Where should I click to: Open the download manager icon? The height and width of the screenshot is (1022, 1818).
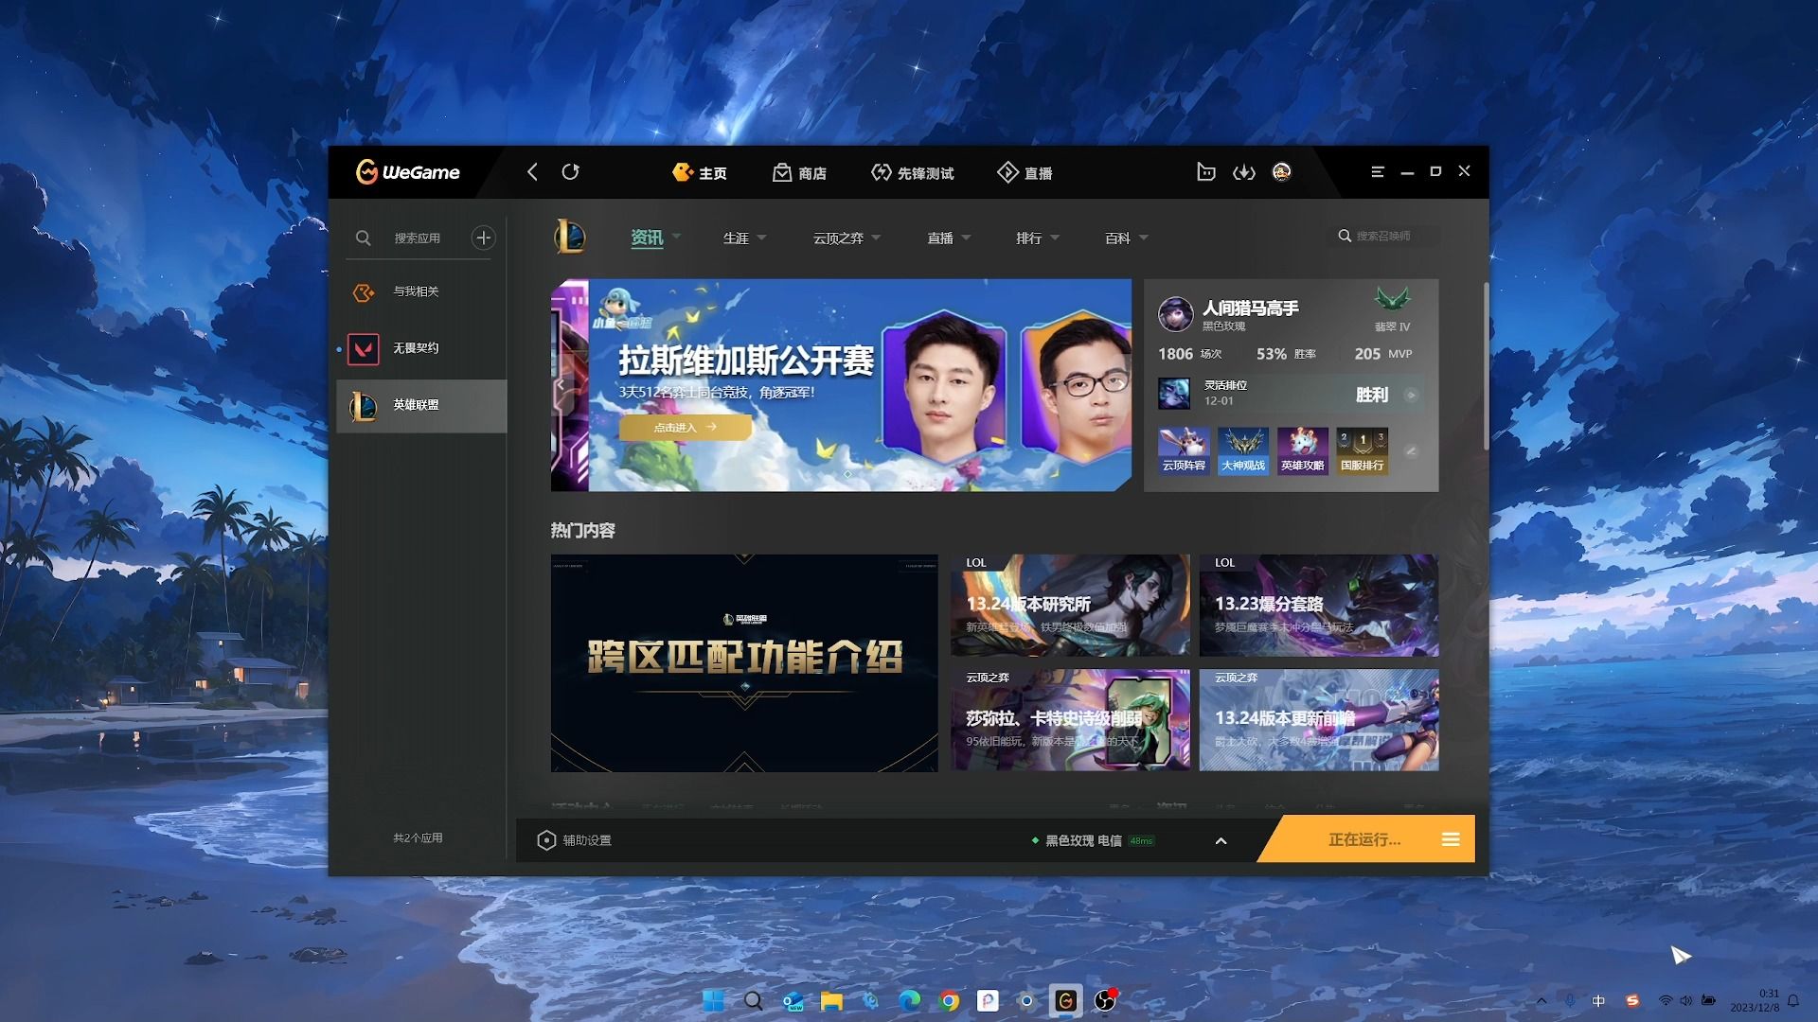tap(1243, 172)
